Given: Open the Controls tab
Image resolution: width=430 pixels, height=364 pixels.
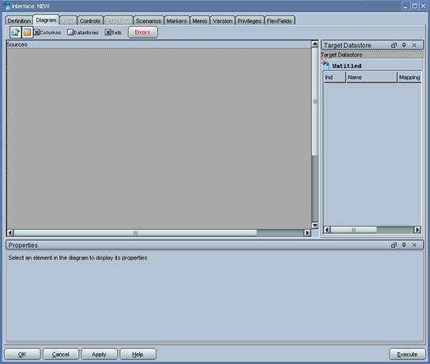Looking at the screenshot, I should [90, 21].
